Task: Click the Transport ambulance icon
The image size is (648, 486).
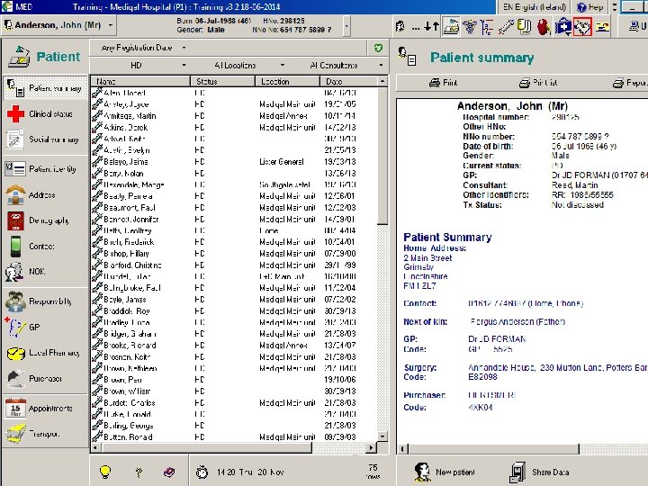Action: (15, 434)
